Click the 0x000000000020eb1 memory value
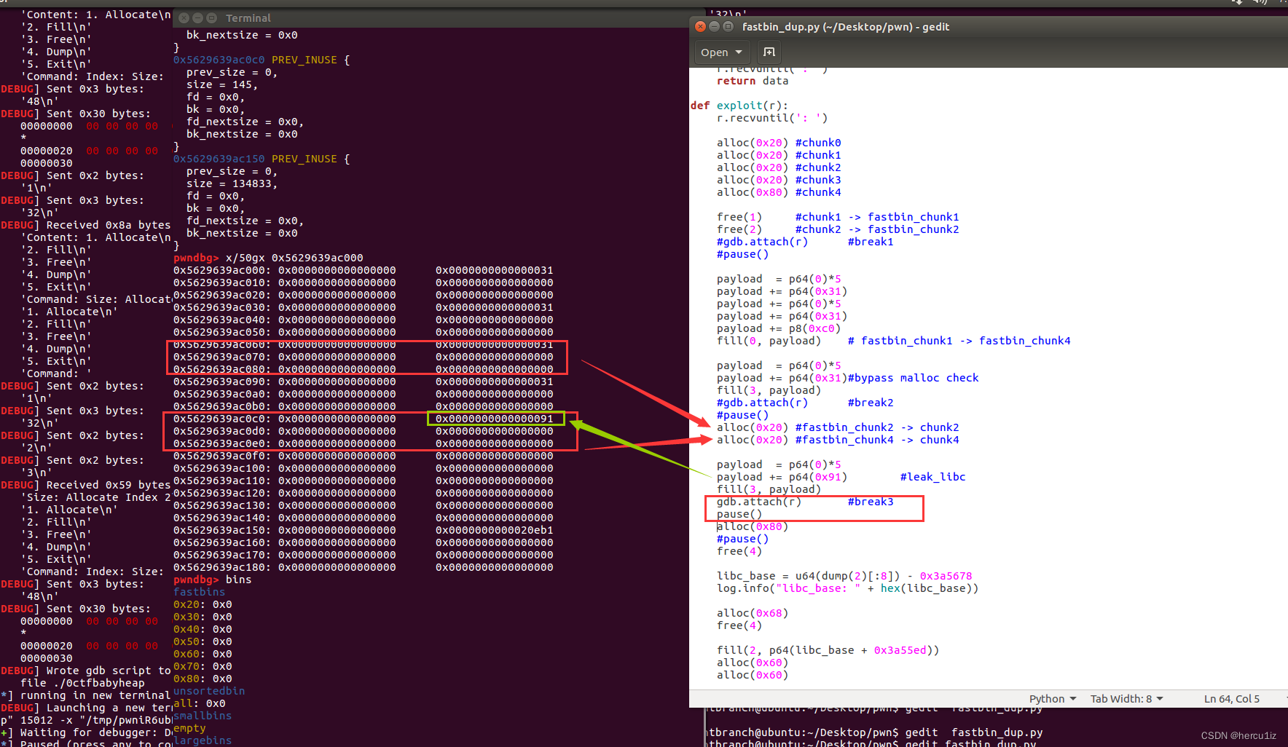The height and width of the screenshot is (747, 1288). [x=495, y=530]
